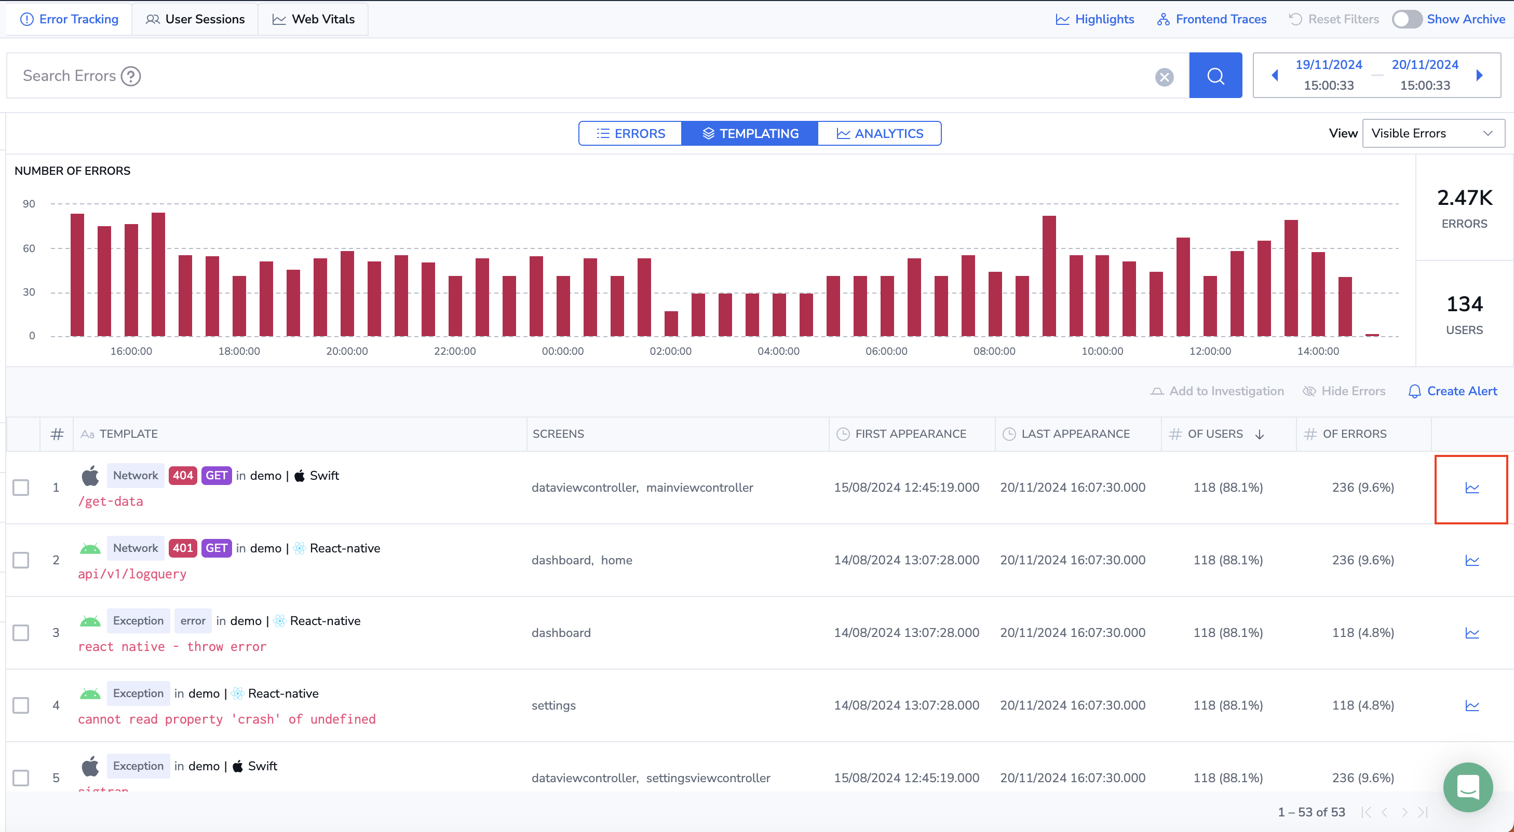This screenshot has height=832, width=1514.
Task: Switch to User Sessions tab
Action: point(195,19)
